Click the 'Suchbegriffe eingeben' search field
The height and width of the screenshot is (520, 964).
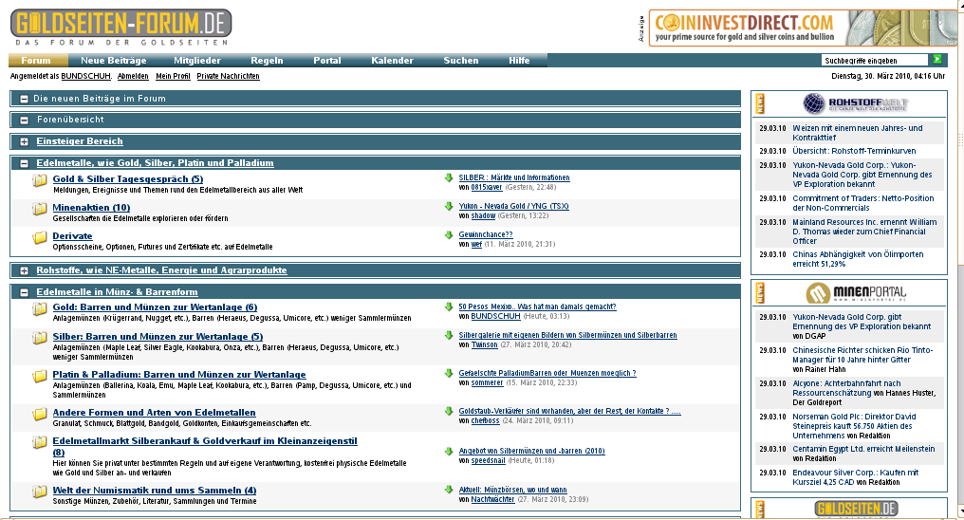[874, 60]
